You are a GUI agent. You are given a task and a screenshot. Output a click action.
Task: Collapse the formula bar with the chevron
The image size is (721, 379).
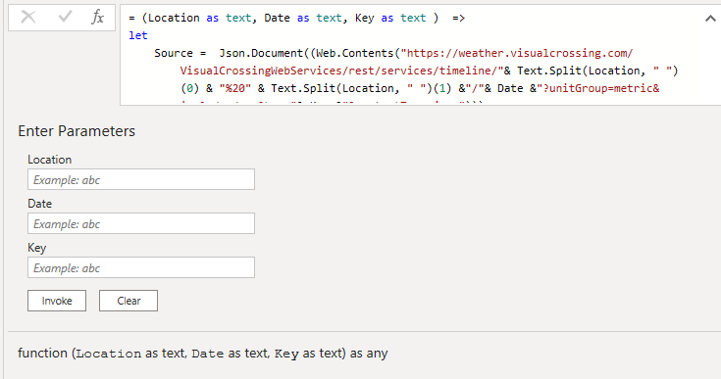(710, 19)
